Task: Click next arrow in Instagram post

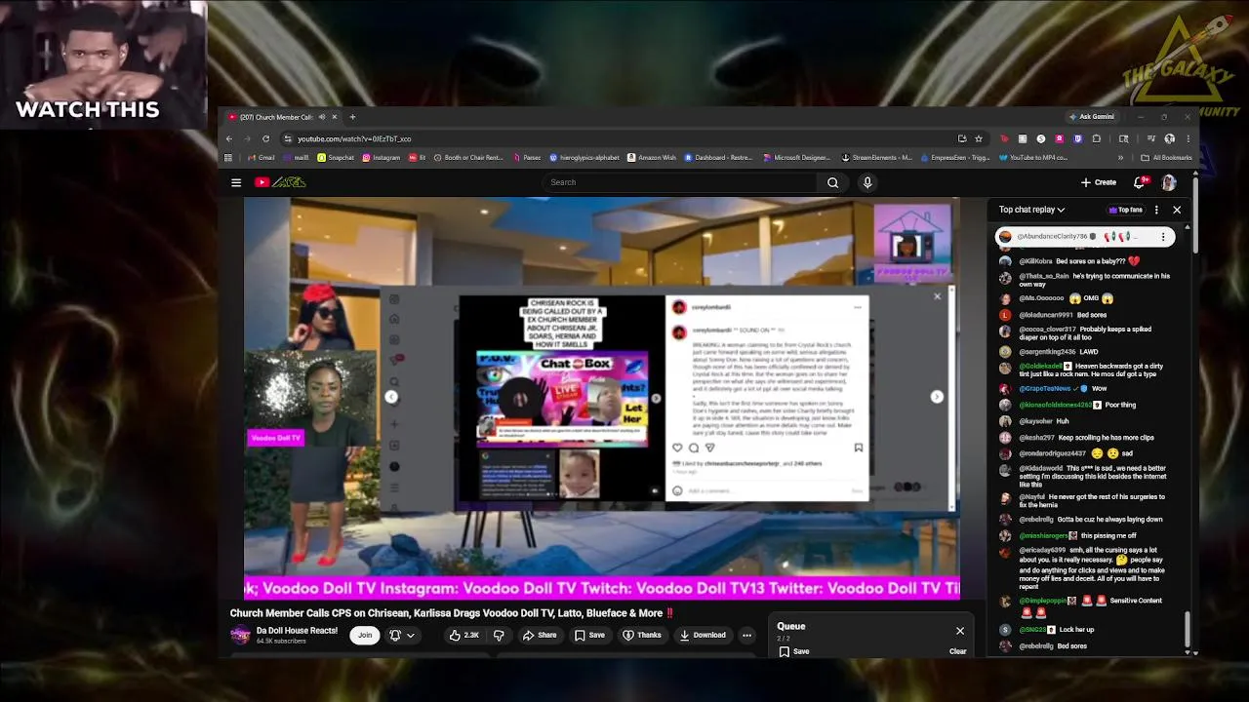Action: click(937, 397)
